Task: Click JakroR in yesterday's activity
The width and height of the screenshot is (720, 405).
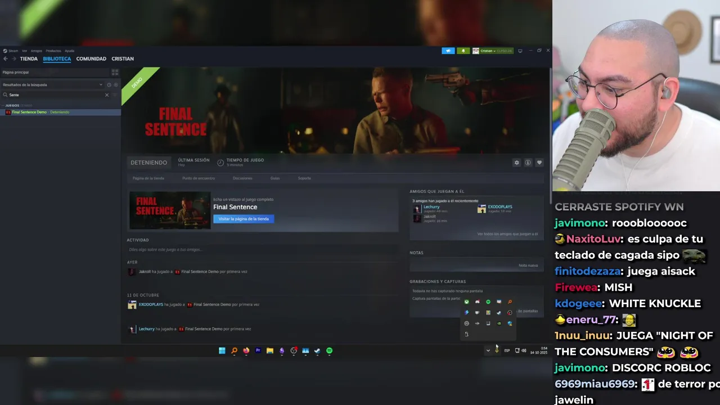Action: click(x=145, y=272)
